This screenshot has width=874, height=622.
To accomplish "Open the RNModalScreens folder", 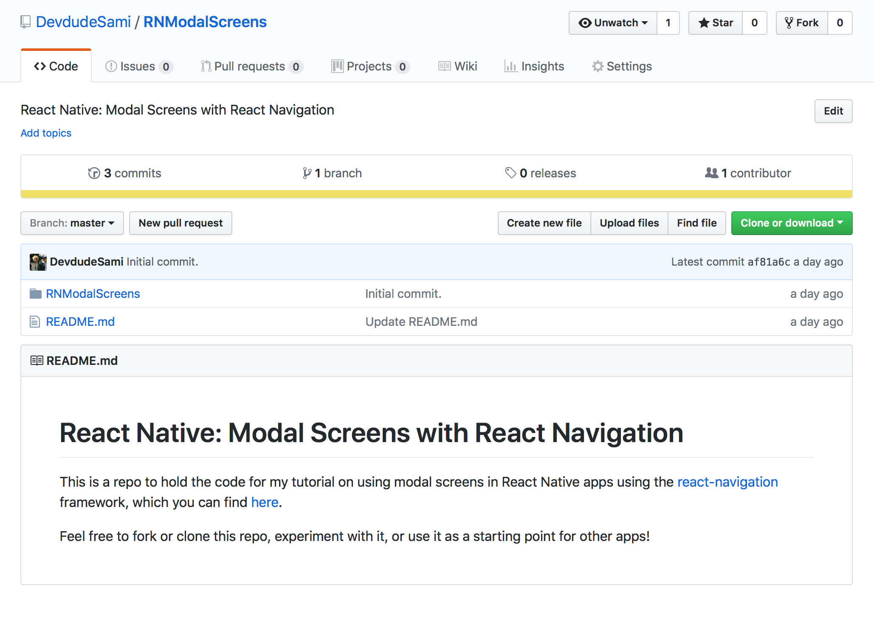I will (93, 294).
